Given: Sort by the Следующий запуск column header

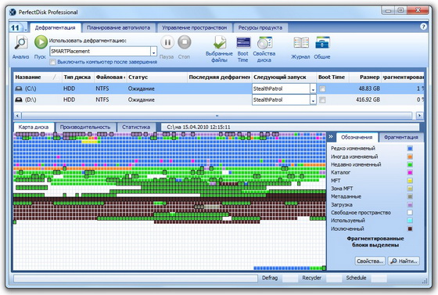Looking at the screenshot, I should (x=284, y=77).
